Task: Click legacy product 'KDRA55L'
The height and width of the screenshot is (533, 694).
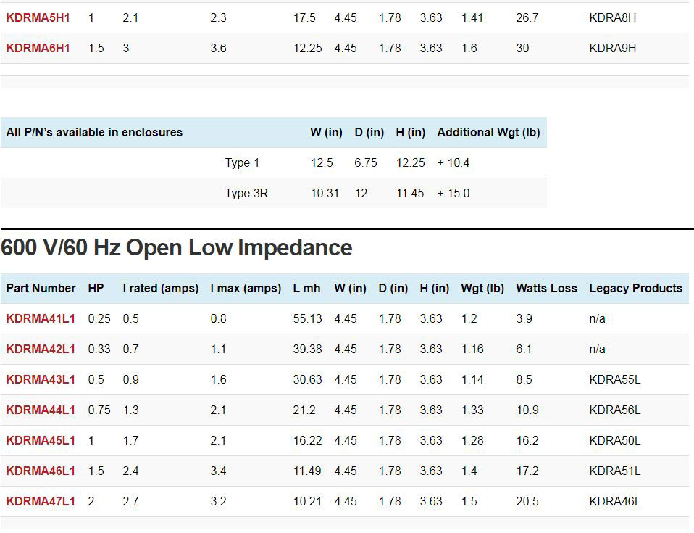Action: pos(615,380)
